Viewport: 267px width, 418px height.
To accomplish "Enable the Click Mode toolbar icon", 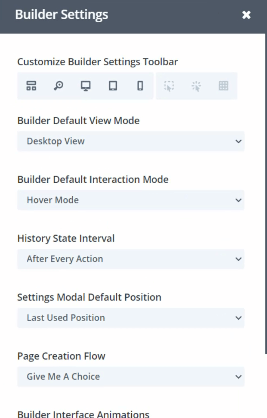I will (196, 86).
